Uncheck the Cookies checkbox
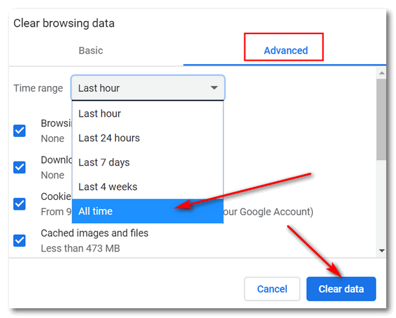The image size is (396, 318). (x=20, y=204)
